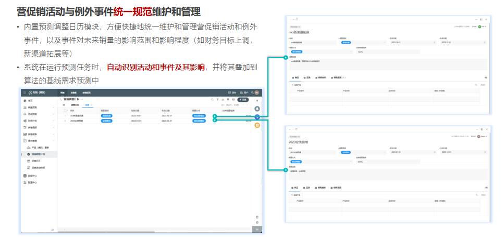The image size is (504, 237).
Task: Open calendar icon of 2023-10-01 date field
Action: pos(435,42)
